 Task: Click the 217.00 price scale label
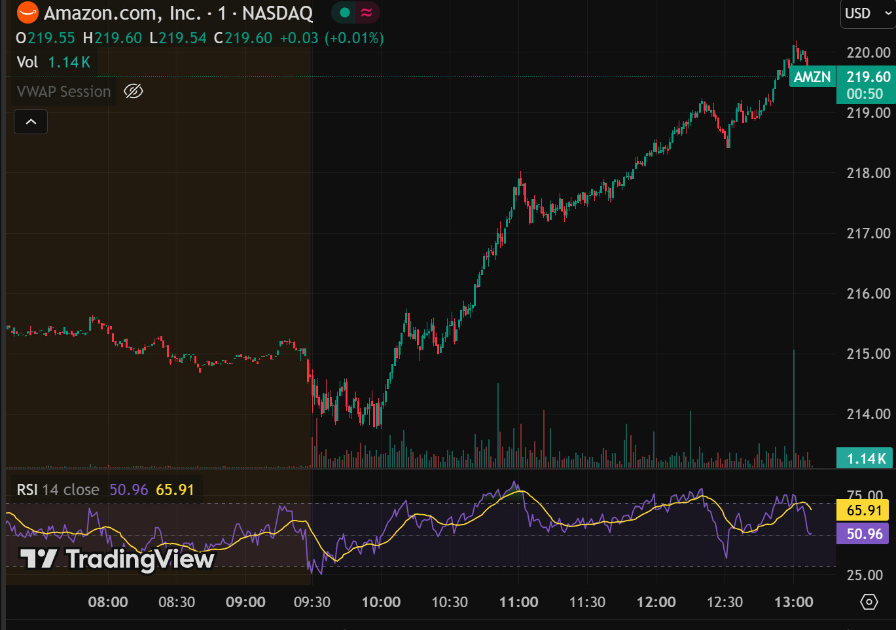pos(869,233)
